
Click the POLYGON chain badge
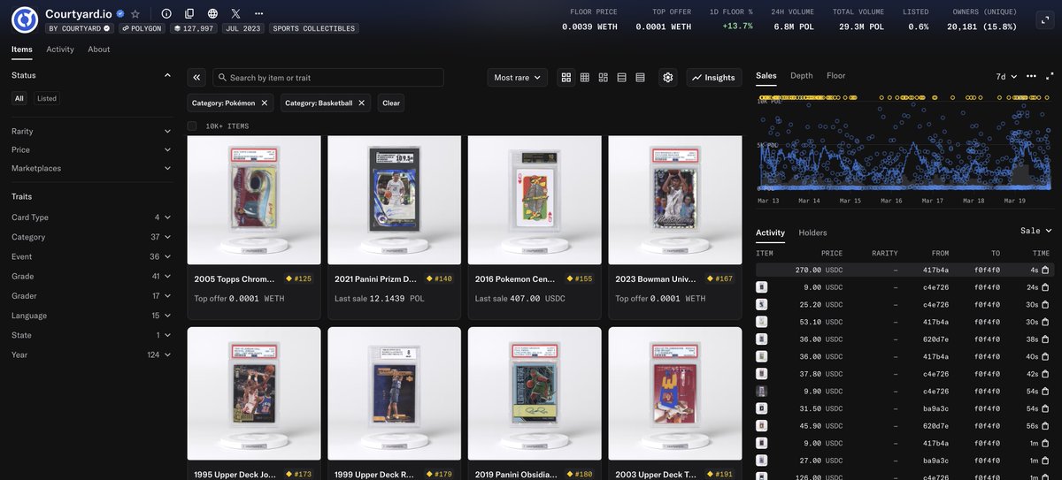(x=141, y=28)
